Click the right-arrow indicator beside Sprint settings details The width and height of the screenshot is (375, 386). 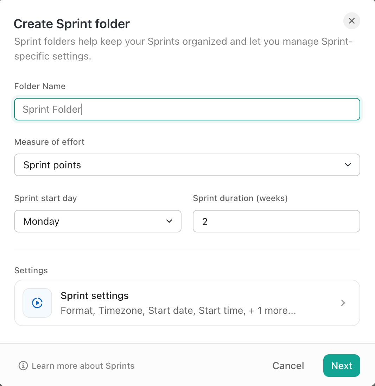click(x=343, y=303)
